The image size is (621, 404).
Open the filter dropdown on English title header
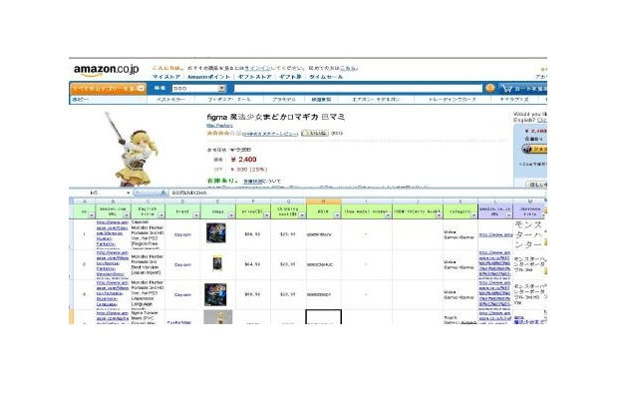click(x=161, y=215)
